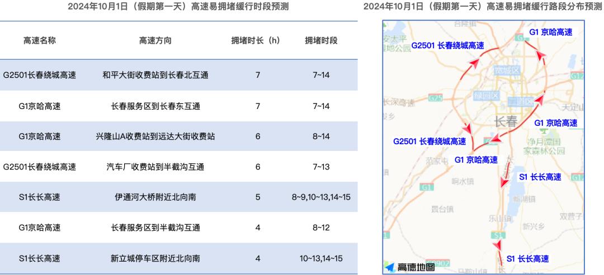Viewport: 604px width, 275px height.
Task: Click the G12 shield right of 宽城区
Action: [x=577, y=76]
